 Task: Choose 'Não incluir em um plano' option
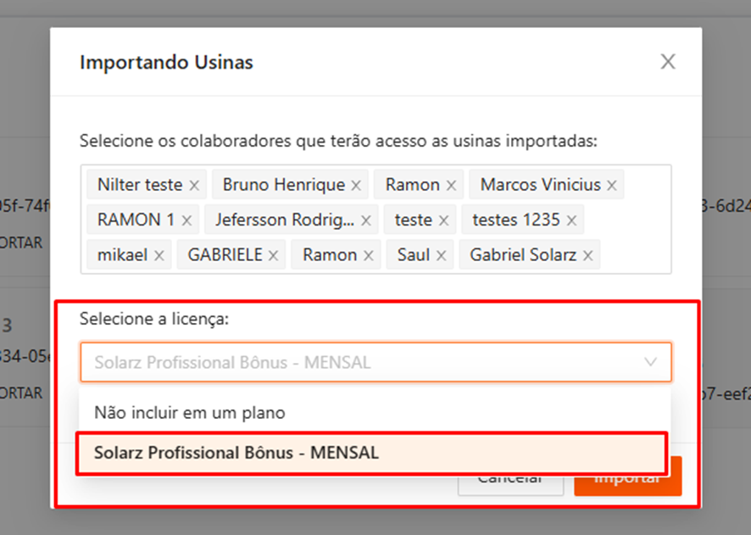click(x=190, y=413)
